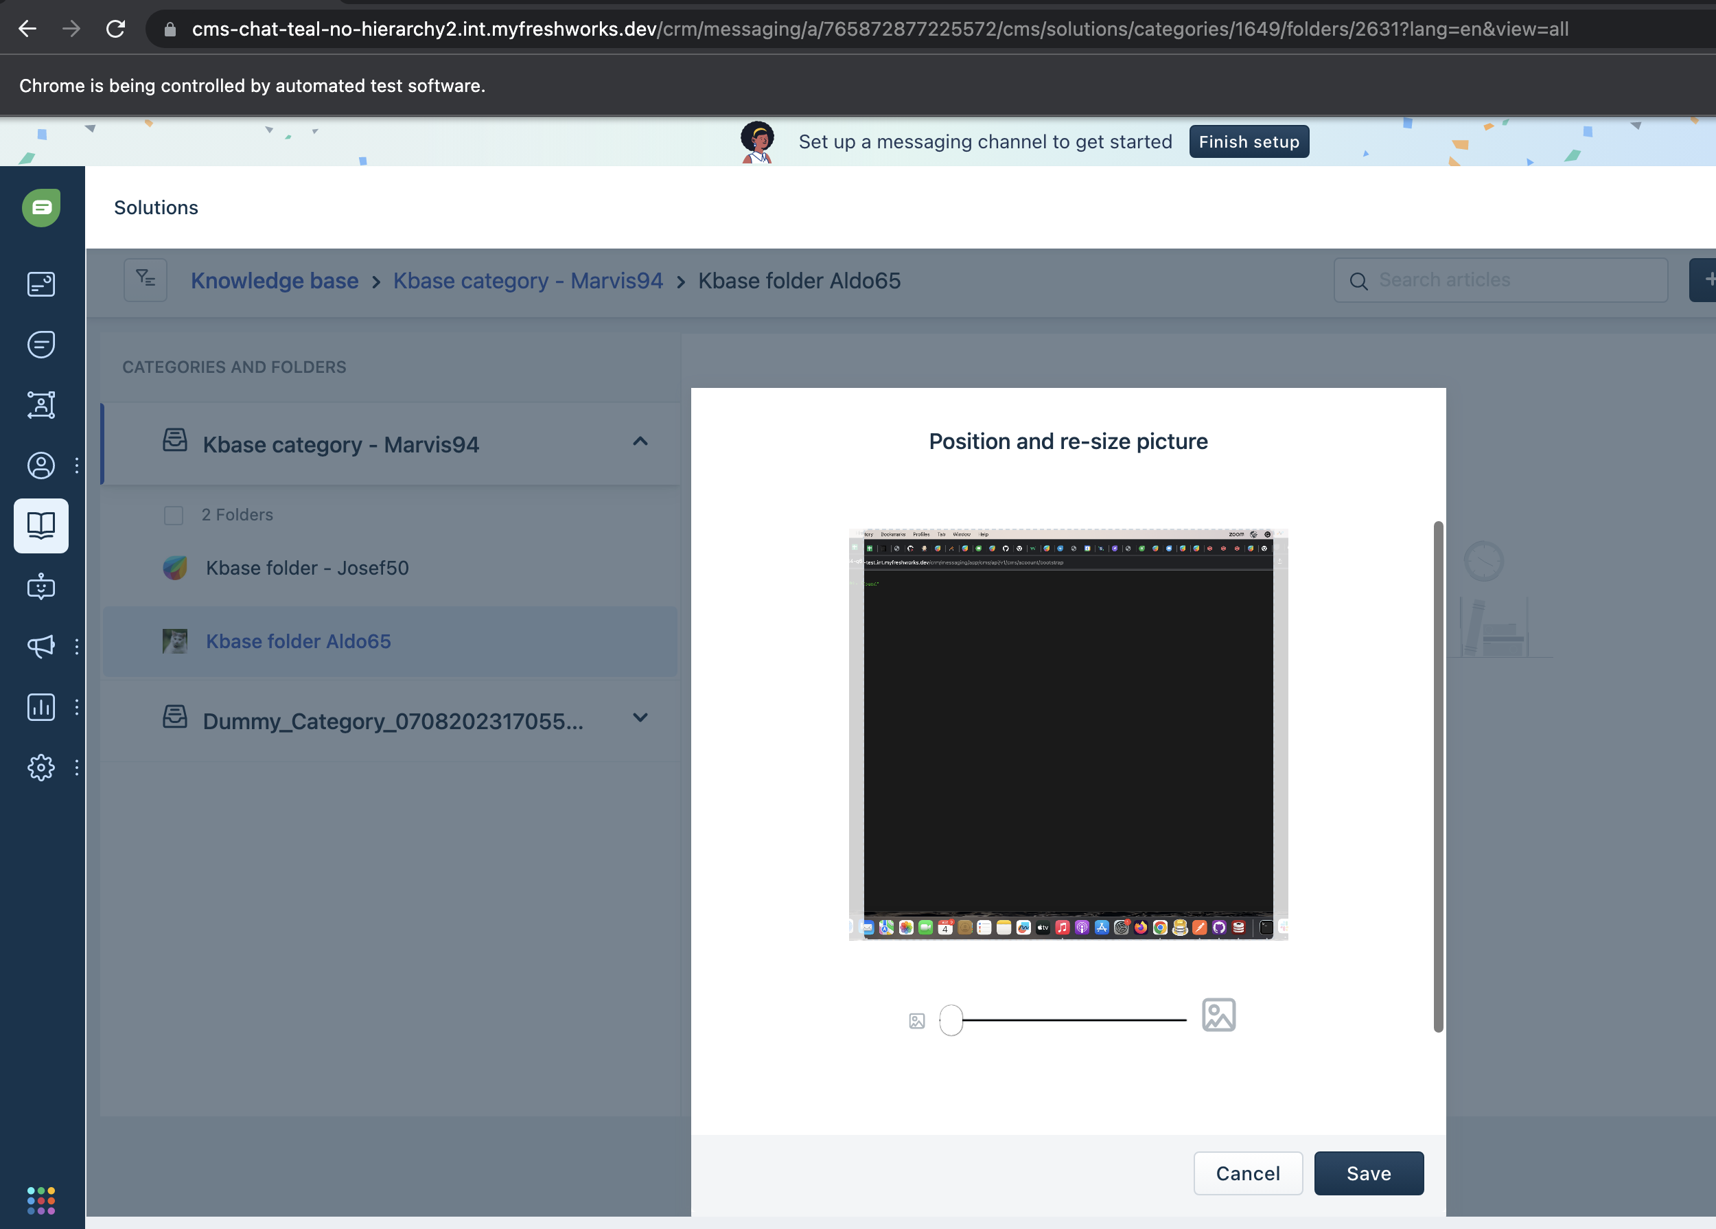Expand the Dummy_Category chevron

point(640,718)
